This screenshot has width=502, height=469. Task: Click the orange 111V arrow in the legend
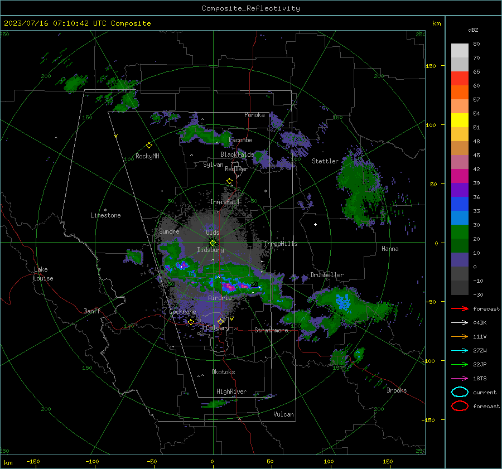click(x=460, y=336)
